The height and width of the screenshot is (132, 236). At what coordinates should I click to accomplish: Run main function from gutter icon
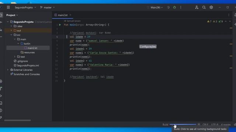60,25
